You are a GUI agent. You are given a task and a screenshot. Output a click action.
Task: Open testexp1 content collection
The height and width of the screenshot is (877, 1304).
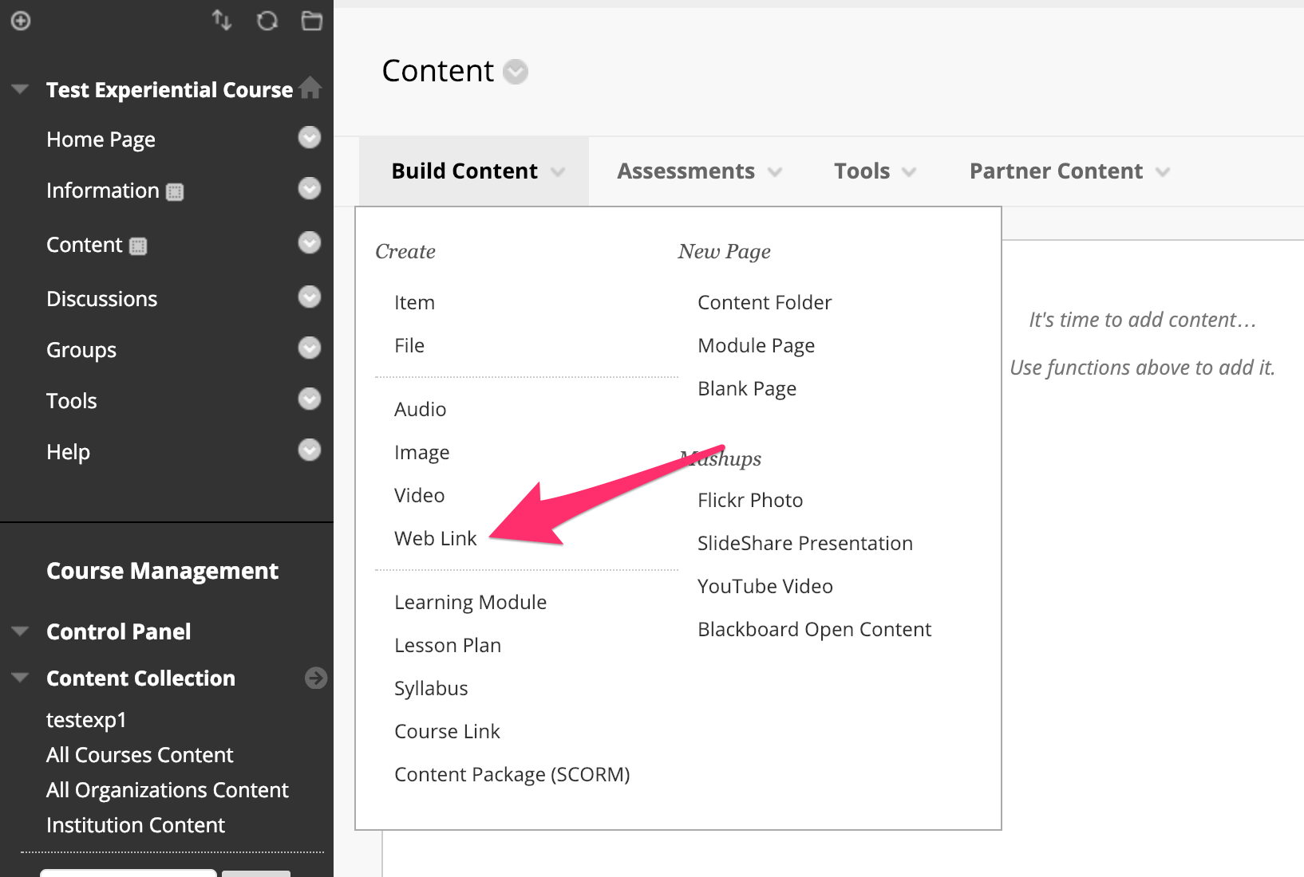coord(86,720)
